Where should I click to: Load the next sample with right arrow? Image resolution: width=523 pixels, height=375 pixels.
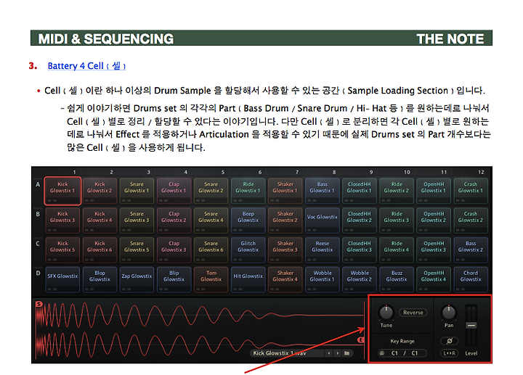tap(338, 353)
